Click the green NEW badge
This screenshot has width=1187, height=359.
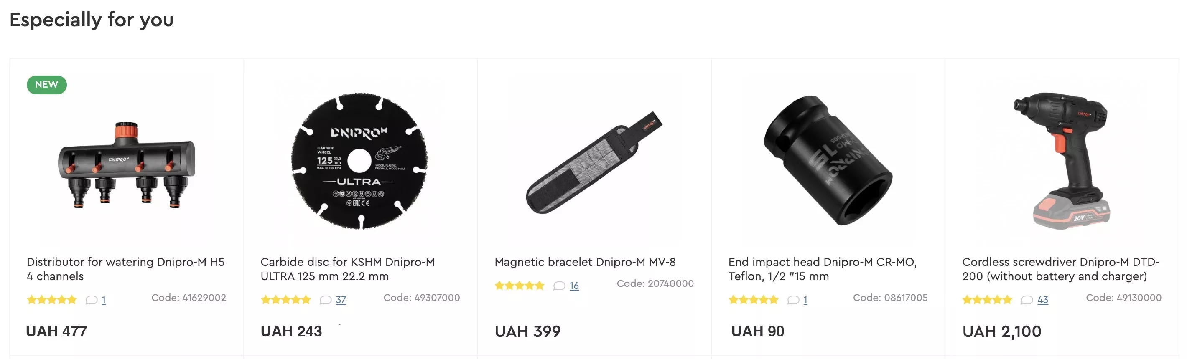point(46,85)
